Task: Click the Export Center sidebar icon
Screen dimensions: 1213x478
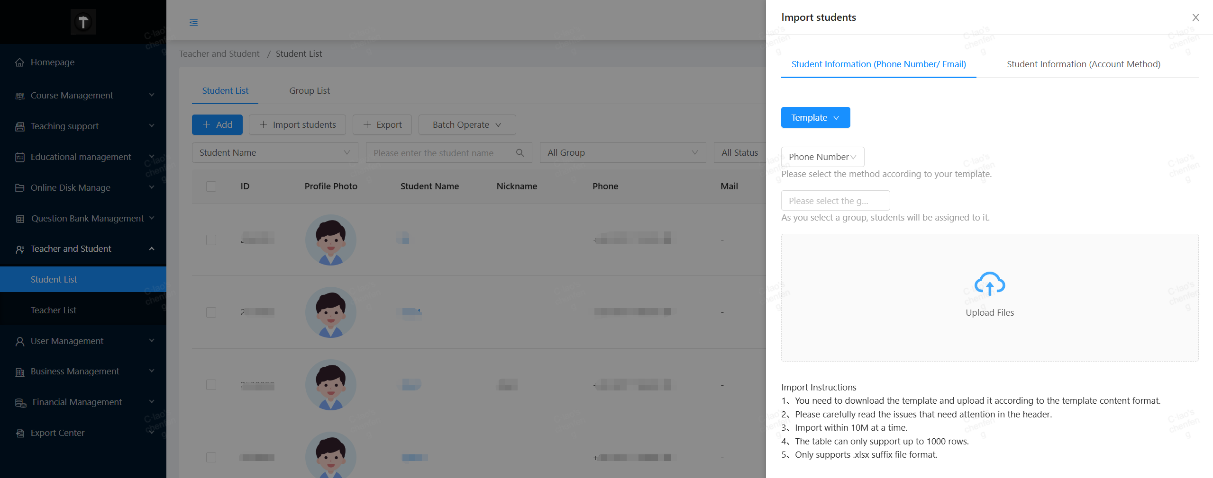Action: [x=20, y=433]
